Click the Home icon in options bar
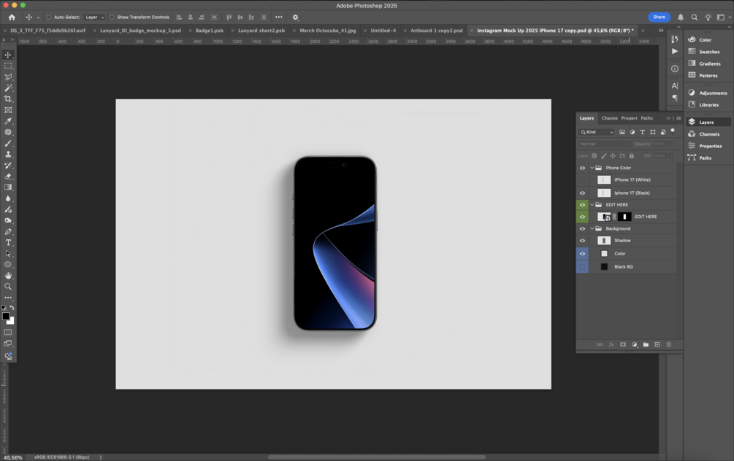This screenshot has height=461, width=734. (x=12, y=18)
